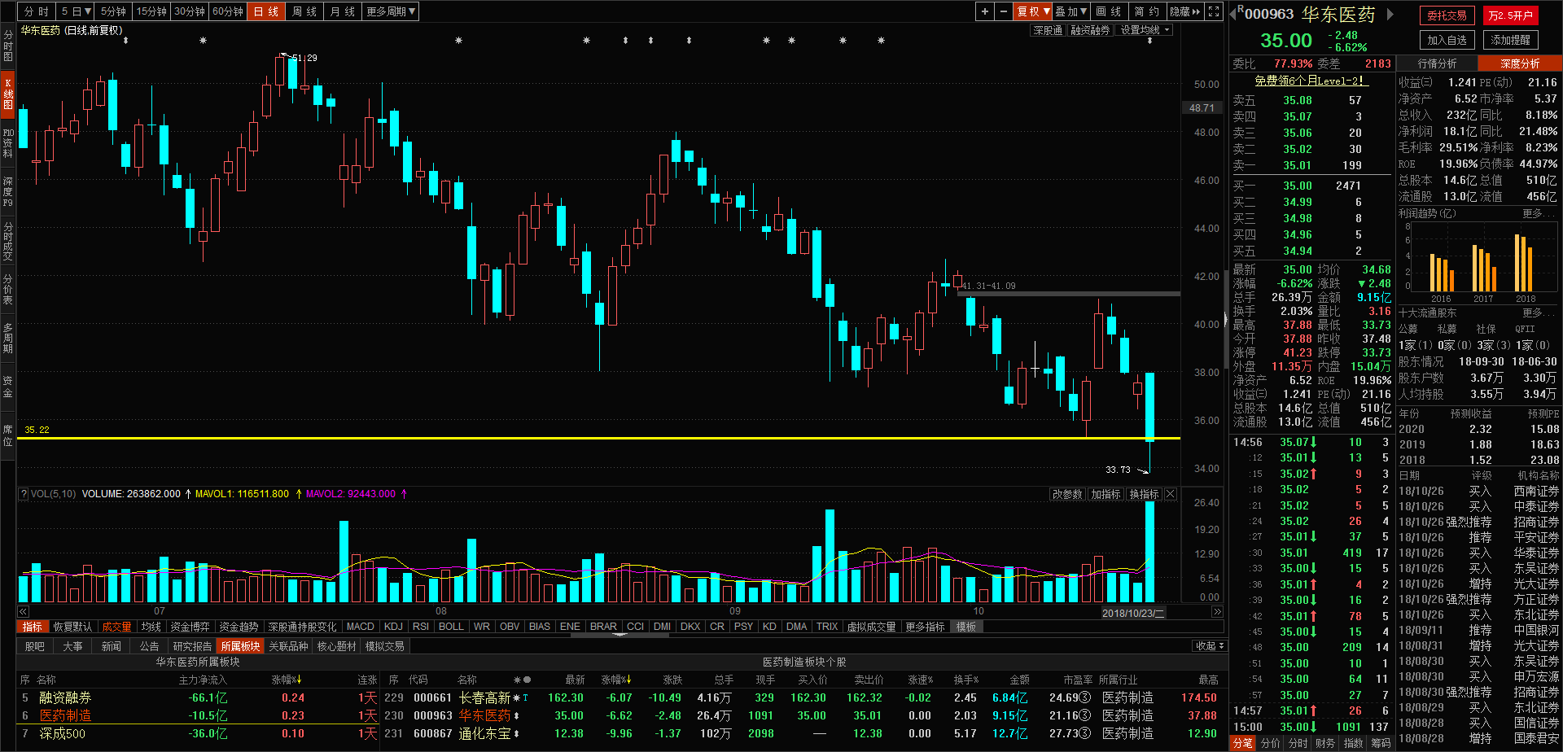The image size is (1563, 752).
Task: Switch to 分时 intraday period
Action: click(x=36, y=11)
